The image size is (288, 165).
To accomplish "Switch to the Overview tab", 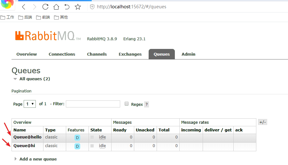I will coord(27,54).
